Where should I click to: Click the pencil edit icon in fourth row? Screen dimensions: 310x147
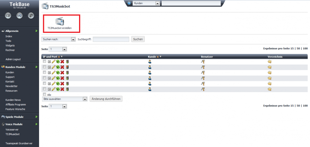pyautogui.click(x=53, y=78)
